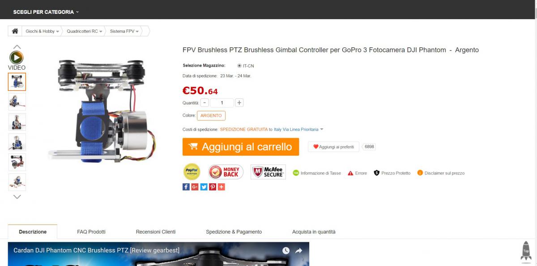Play the product VIDEO icon
The height and width of the screenshot is (266, 537).
coord(17,58)
